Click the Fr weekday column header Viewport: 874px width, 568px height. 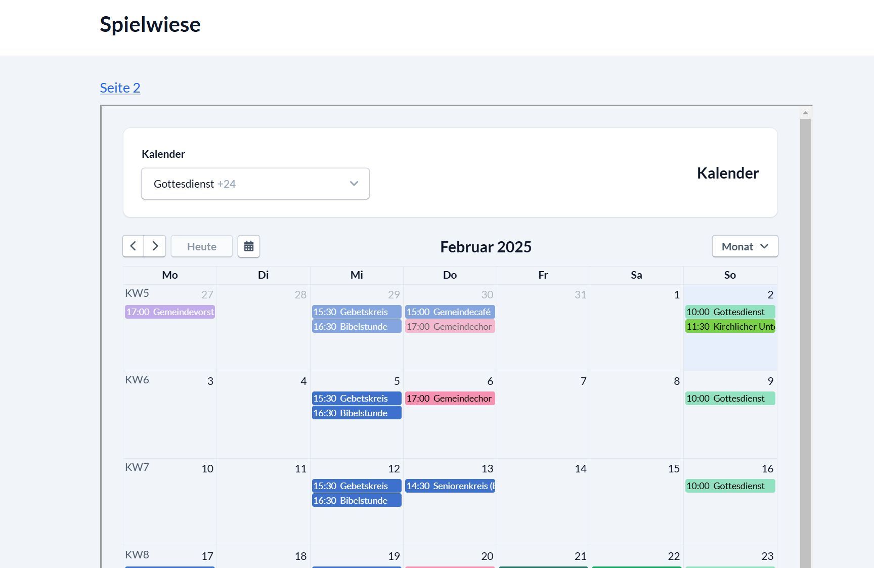pyautogui.click(x=543, y=275)
